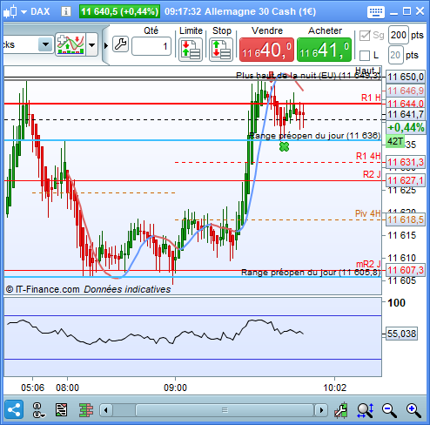Image resolution: width=430 pixels, height=425 pixels.
Task: Click the current price label 11 641,7
Action: tap(406, 114)
